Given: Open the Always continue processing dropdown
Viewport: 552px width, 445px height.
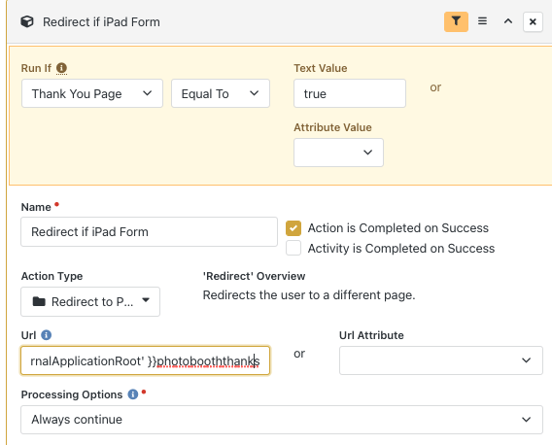Looking at the screenshot, I should coord(282,420).
